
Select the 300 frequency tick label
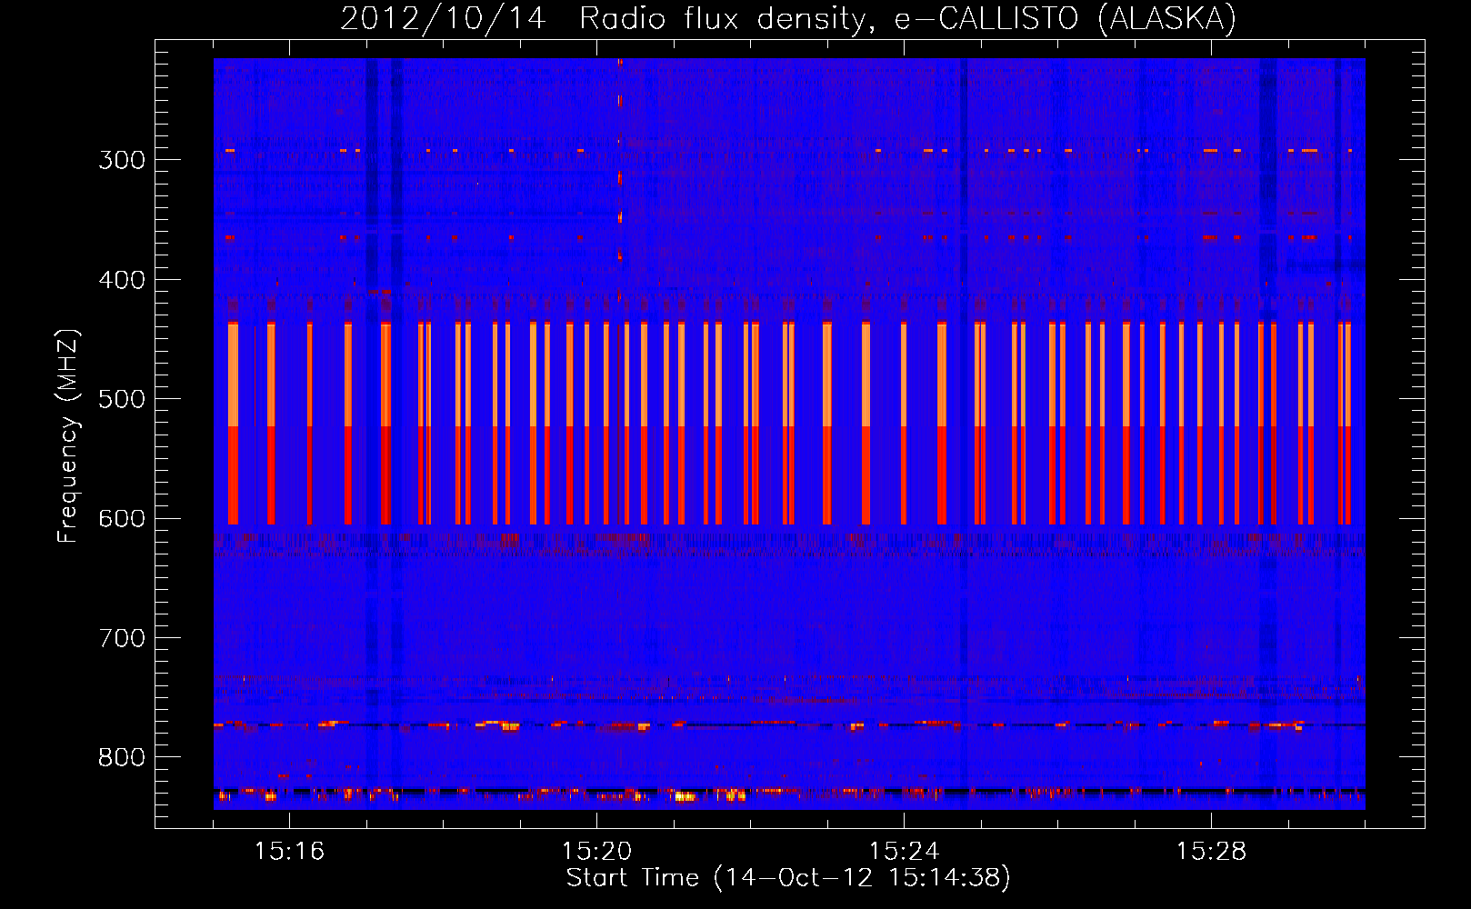(122, 160)
